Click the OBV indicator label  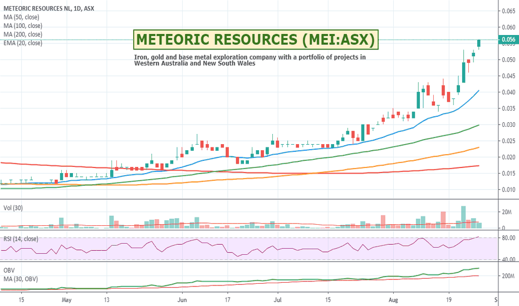click(x=9, y=270)
